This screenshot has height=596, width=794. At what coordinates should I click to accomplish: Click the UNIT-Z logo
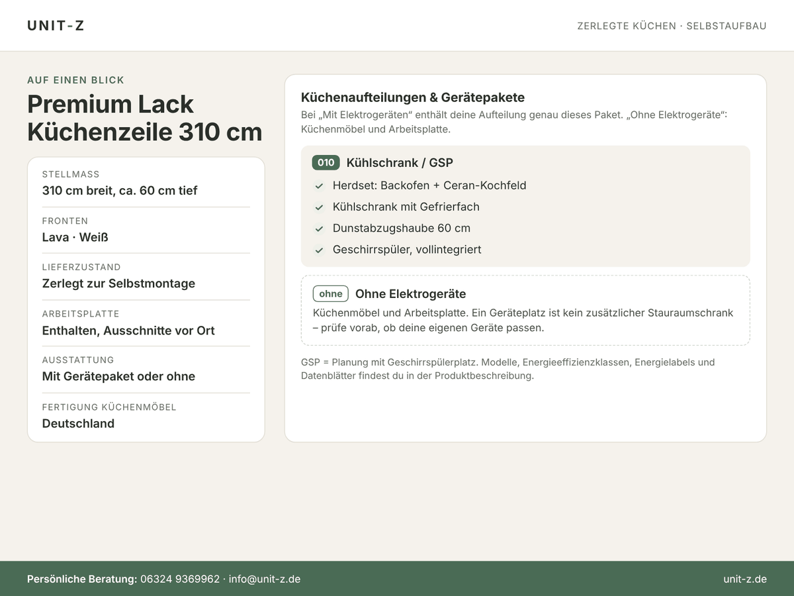[56, 26]
